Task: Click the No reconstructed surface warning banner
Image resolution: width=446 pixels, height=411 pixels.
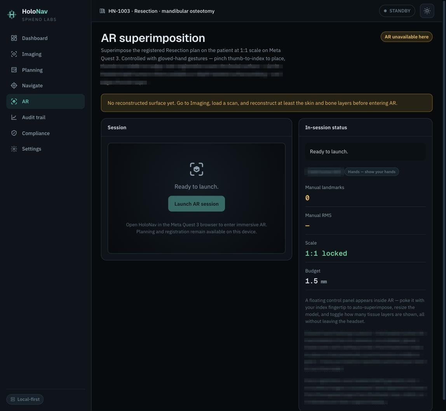Action: 267,103
